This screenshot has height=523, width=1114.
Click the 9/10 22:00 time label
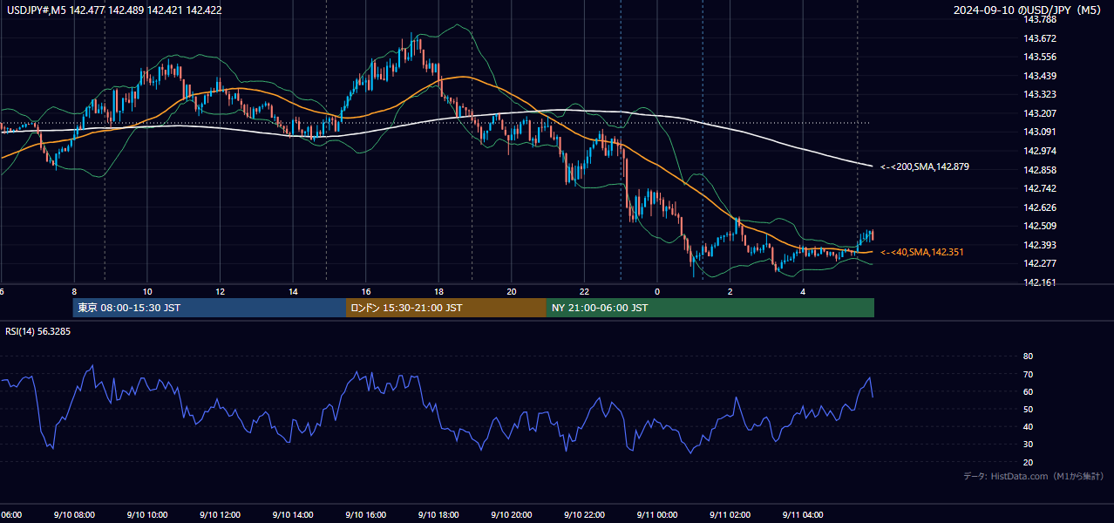[x=584, y=514]
